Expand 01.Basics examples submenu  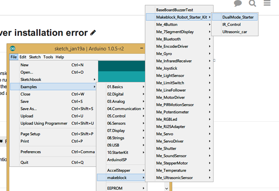[x=121, y=87]
